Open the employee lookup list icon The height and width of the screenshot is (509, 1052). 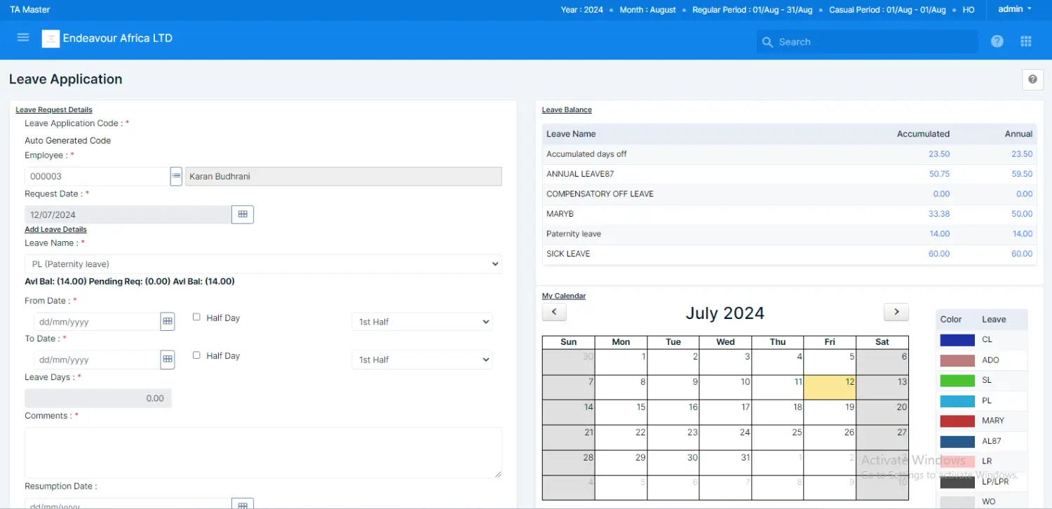177,177
